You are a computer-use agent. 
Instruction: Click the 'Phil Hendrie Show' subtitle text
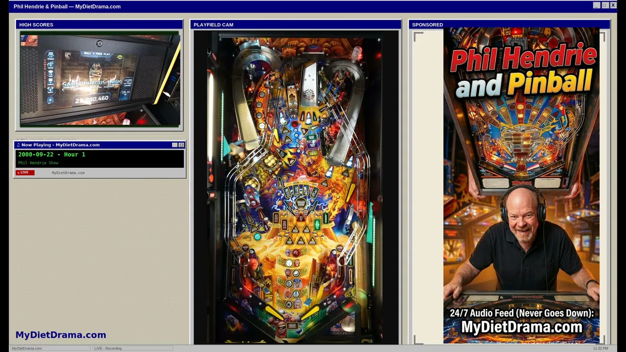[x=38, y=163]
